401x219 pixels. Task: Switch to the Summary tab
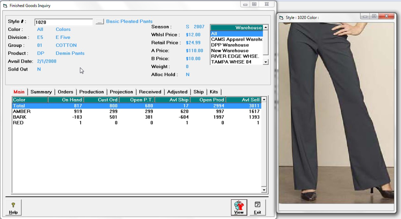pyautogui.click(x=41, y=92)
